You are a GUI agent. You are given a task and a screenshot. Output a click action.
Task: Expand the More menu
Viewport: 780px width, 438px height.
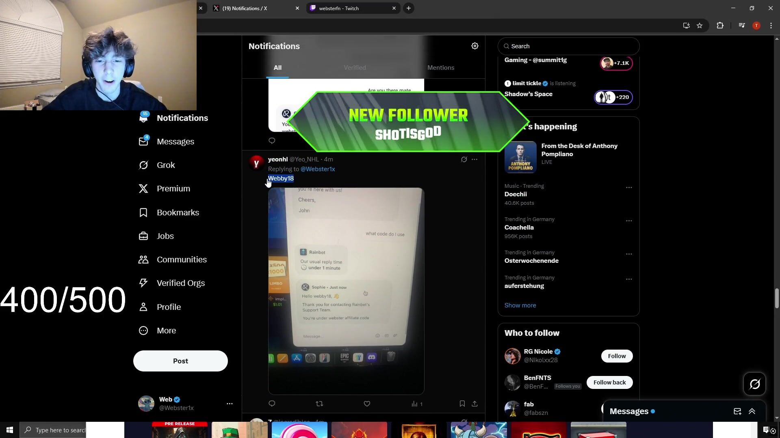tap(157, 331)
